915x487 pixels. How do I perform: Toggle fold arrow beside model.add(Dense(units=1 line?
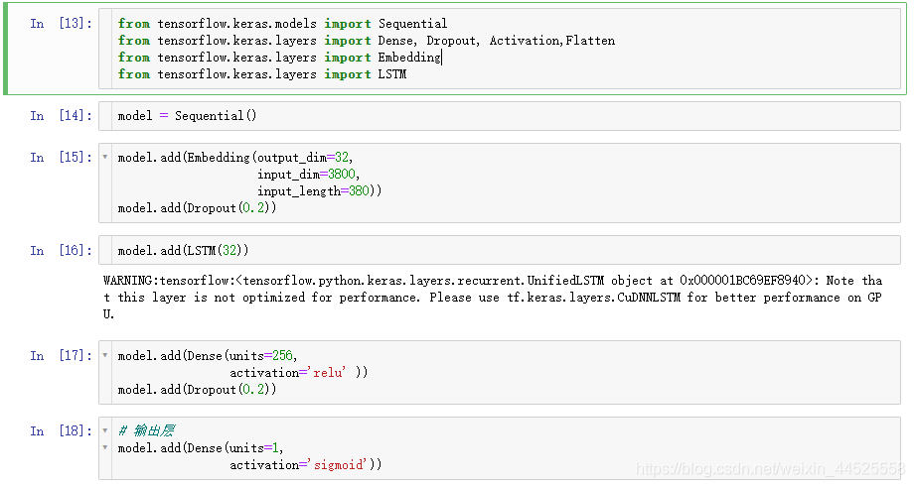[x=105, y=448]
